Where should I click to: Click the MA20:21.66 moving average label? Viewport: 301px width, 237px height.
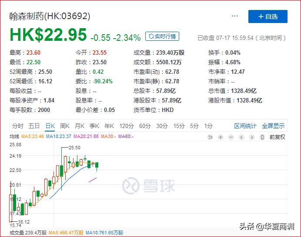[x=86, y=136]
